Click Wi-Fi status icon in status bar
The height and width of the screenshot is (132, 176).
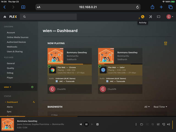163,2
